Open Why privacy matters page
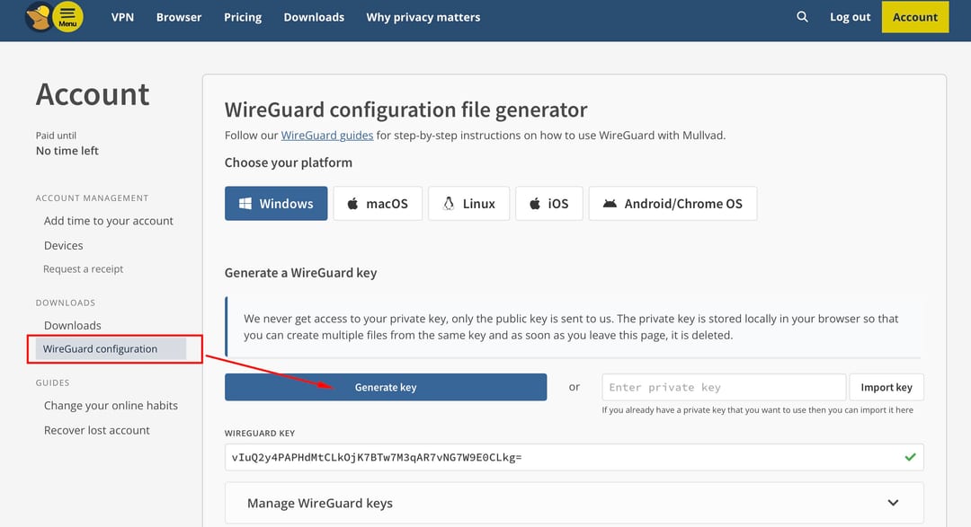971x527 pixels. 423,17
